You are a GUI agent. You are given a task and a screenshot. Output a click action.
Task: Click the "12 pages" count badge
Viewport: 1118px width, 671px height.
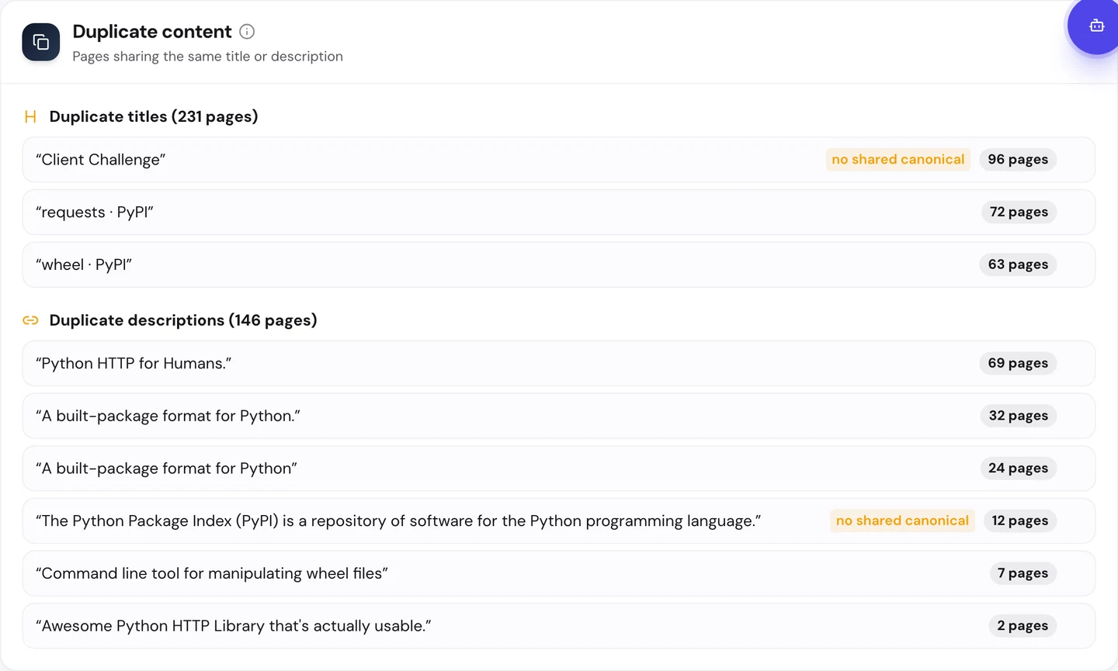pyautogui.click(x=1020, y=521)
